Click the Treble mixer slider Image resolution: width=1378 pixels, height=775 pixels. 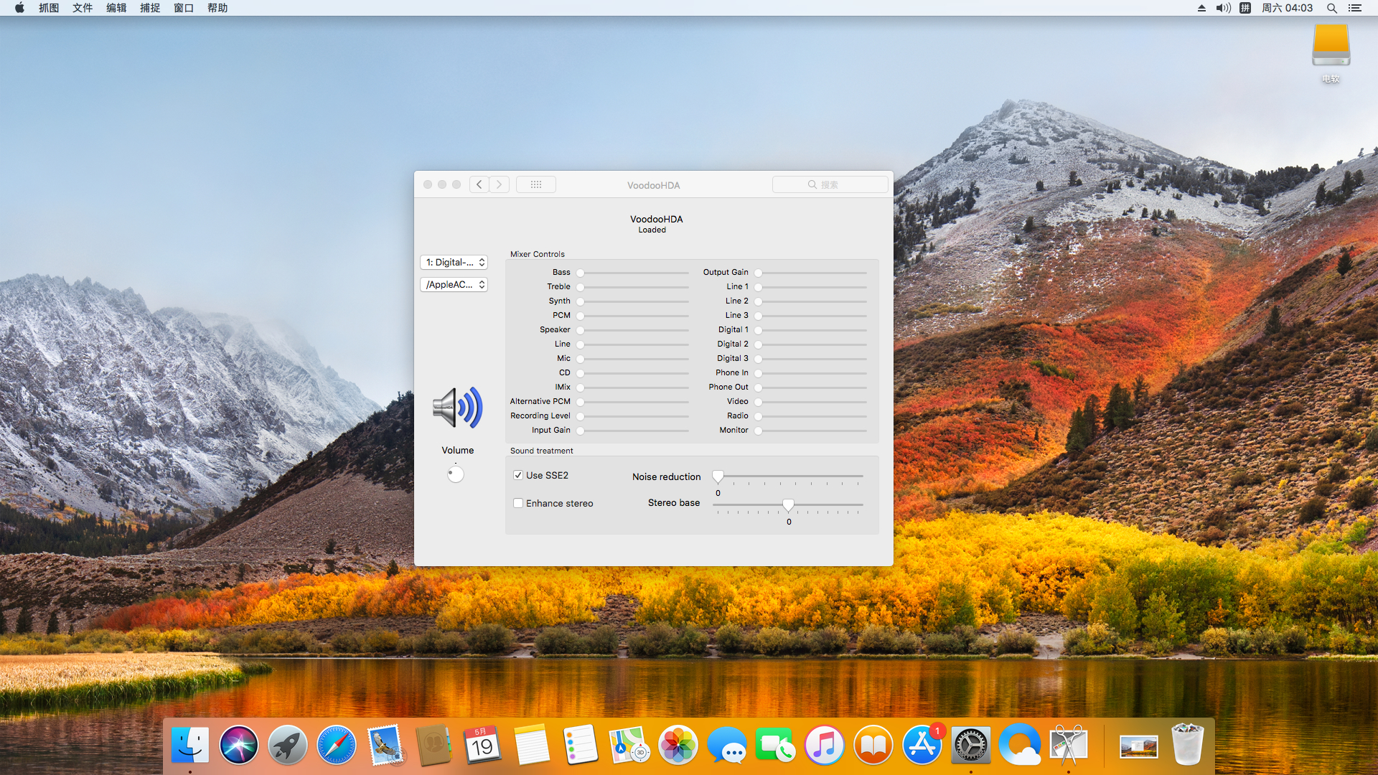coord(632,287)
